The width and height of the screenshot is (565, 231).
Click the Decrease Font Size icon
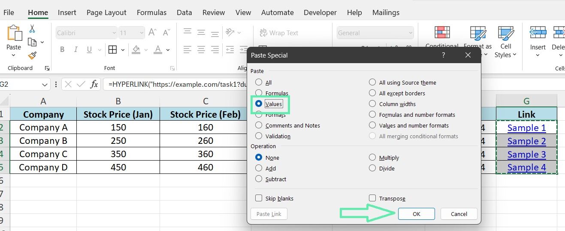pyautogui.click(x=166, y=33)
